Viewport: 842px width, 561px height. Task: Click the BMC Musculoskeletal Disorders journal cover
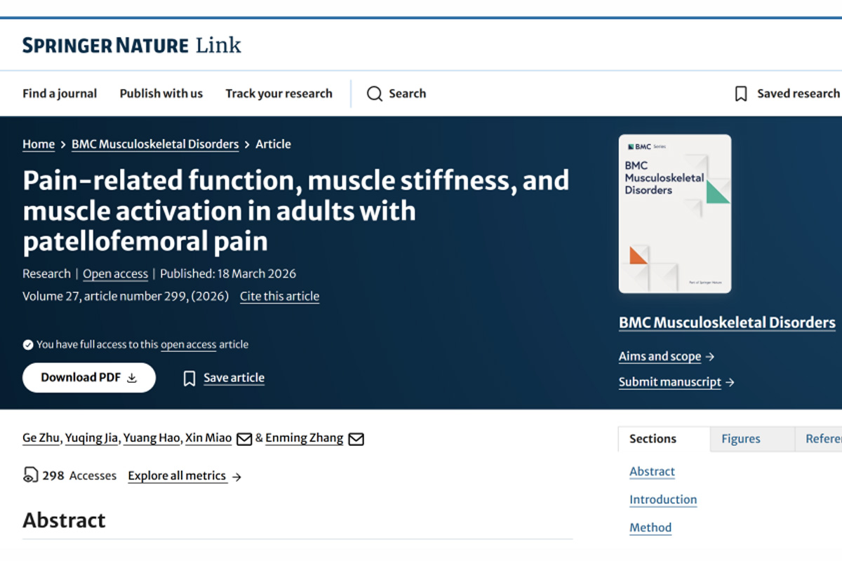675,214
